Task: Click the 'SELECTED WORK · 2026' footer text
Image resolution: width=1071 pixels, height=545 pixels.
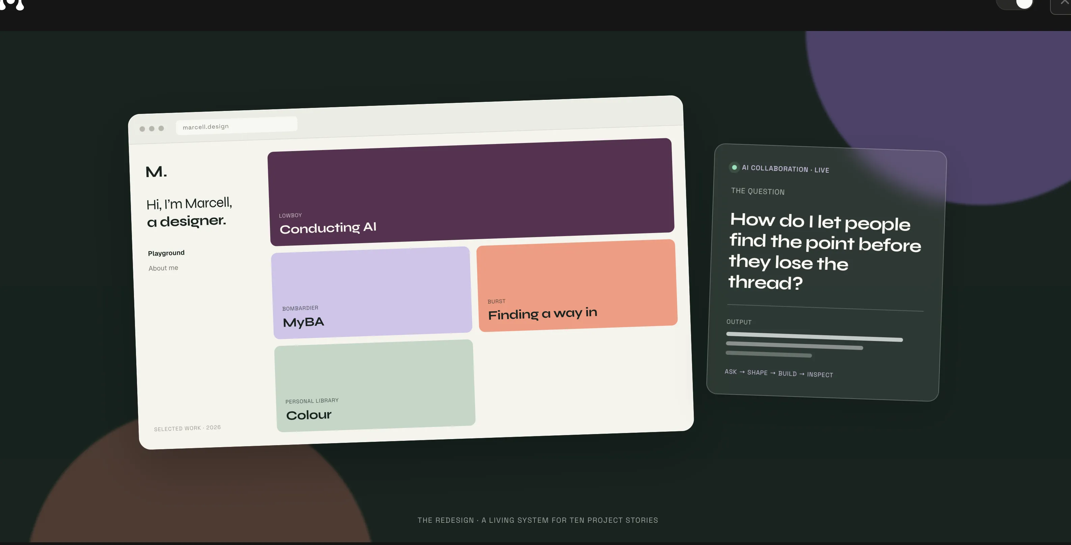Action: [x=188, y=428]
